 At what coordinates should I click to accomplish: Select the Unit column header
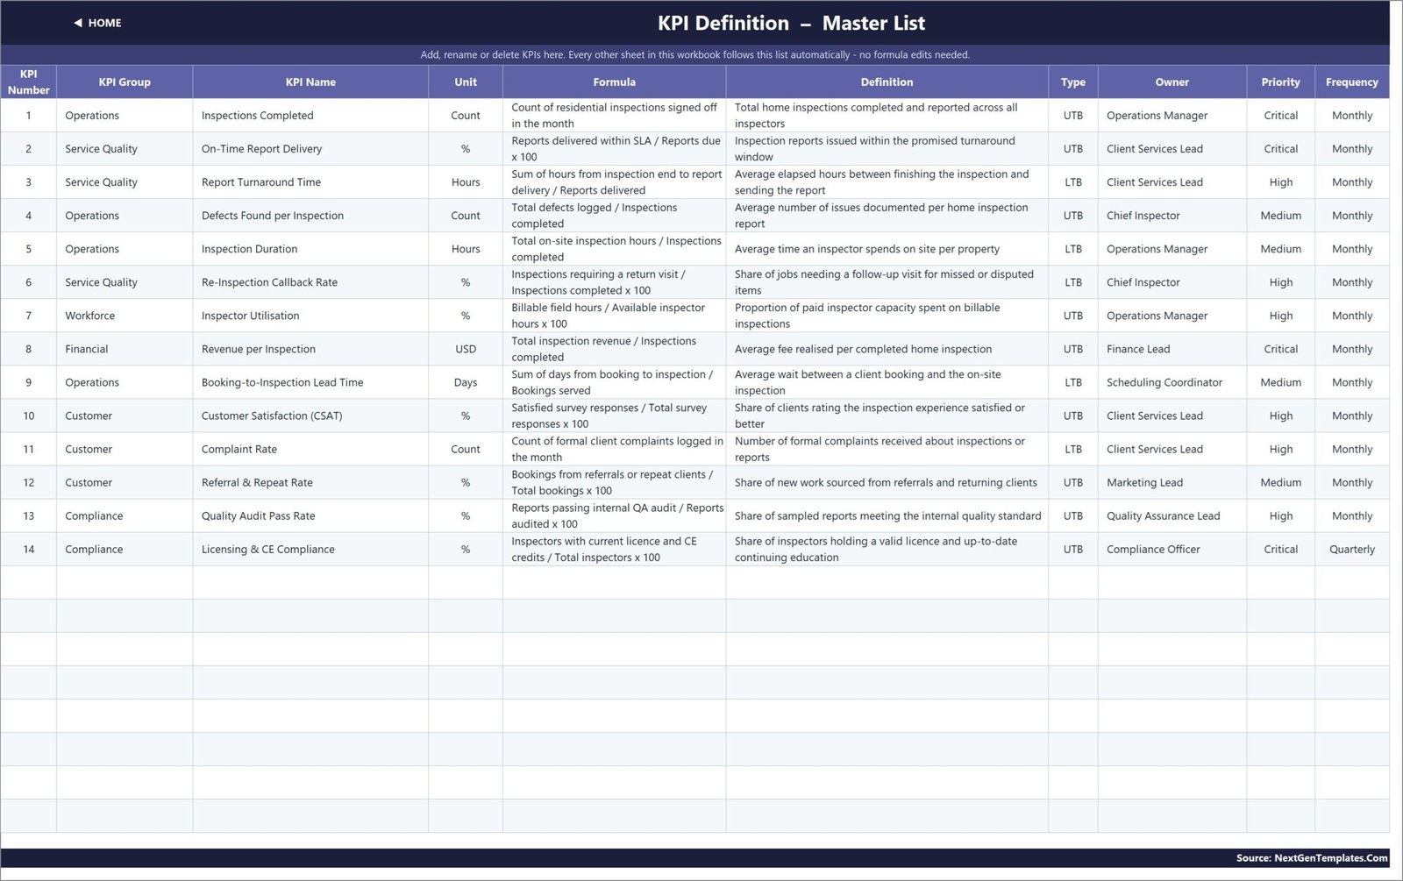466,82
